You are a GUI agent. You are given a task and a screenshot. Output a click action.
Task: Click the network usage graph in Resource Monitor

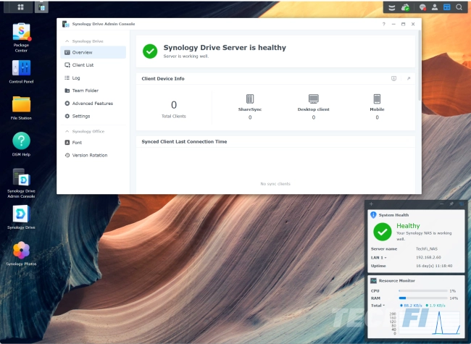click(430, 323)
